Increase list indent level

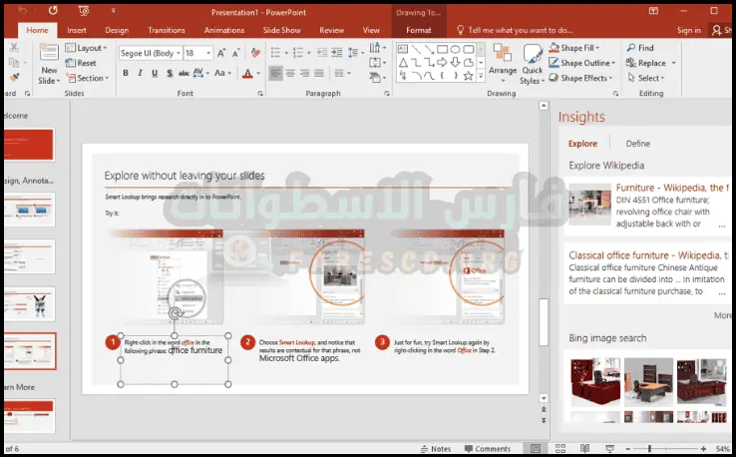pos(336,52)
